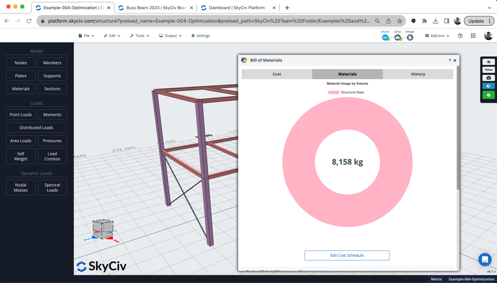Open Distributed Loads panel
Screen dimensions: 497x283
coord(36,128)
